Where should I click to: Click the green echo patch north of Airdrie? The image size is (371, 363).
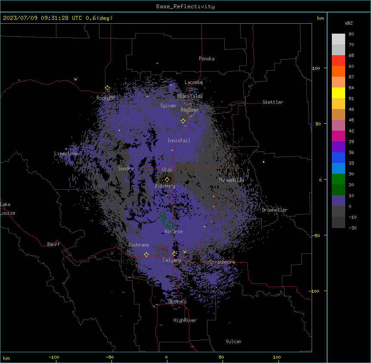tap(167, 220)
